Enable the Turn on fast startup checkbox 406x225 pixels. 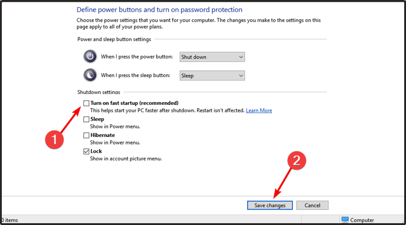(86, 103)
